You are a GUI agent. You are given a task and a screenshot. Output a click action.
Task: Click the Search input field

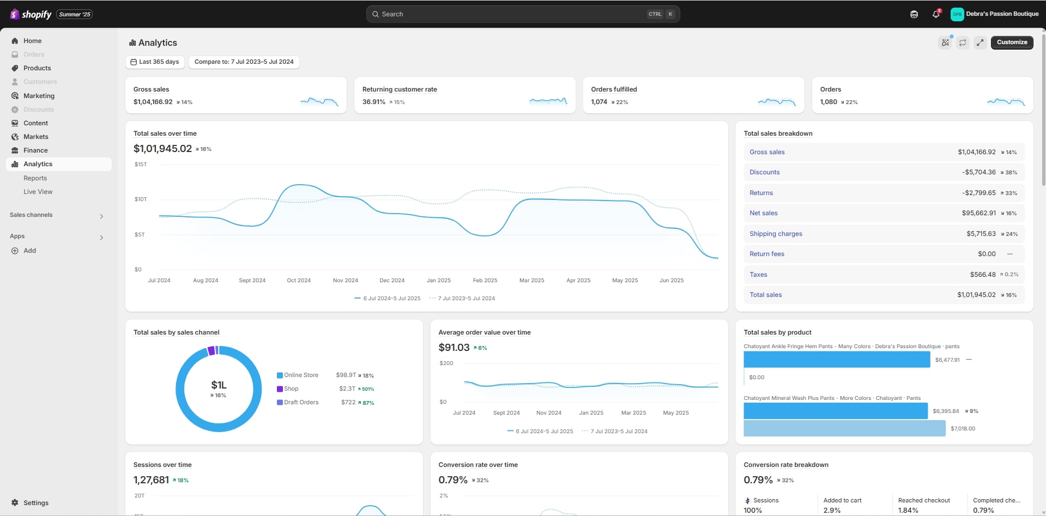(x=523, y=14)
